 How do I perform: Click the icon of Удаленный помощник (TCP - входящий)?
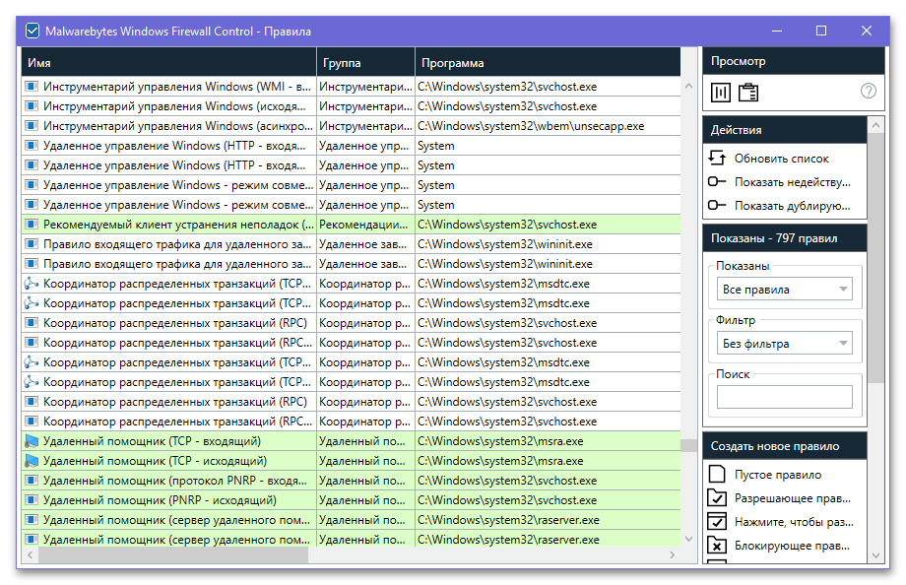32,441
